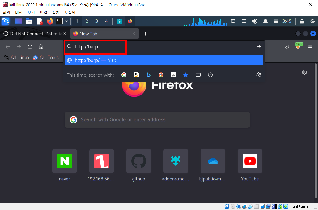The image size is (318, 210).
Task: Select the New Tab tab
Action: 105,34
